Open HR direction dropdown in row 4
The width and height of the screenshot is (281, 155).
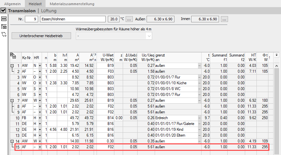(x=40, y=83)
